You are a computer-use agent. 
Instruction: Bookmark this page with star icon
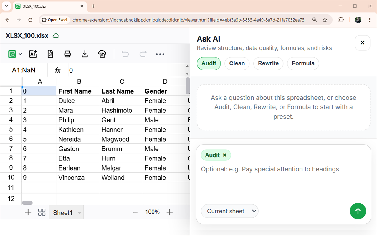[x=325, y=20]
